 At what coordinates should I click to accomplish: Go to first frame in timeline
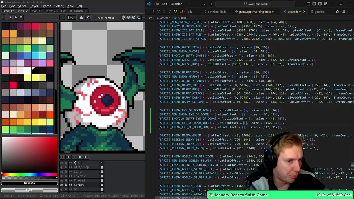point(63,157)
